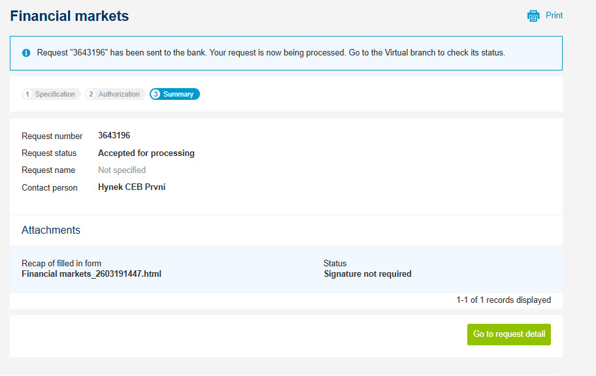
Task: Click the records displayed counter text
Action: tap(504, 300)
